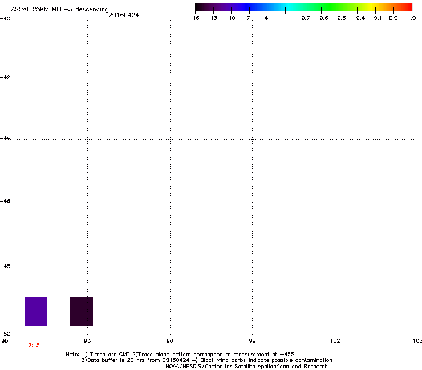Click the -0.4 color scale label
Viewport: 422px width, 370px height.
(x=359, y=18)
